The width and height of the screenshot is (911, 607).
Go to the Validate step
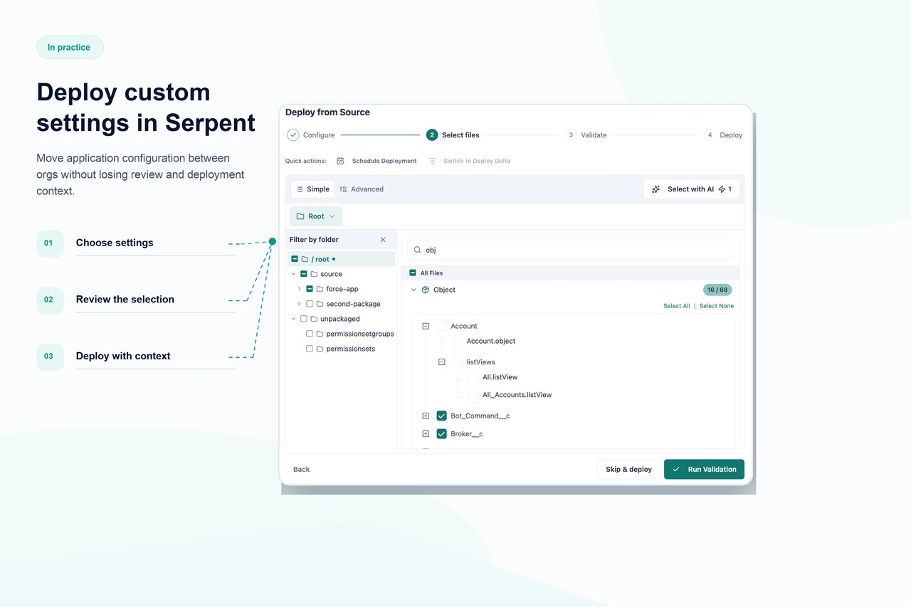(586, 134)
